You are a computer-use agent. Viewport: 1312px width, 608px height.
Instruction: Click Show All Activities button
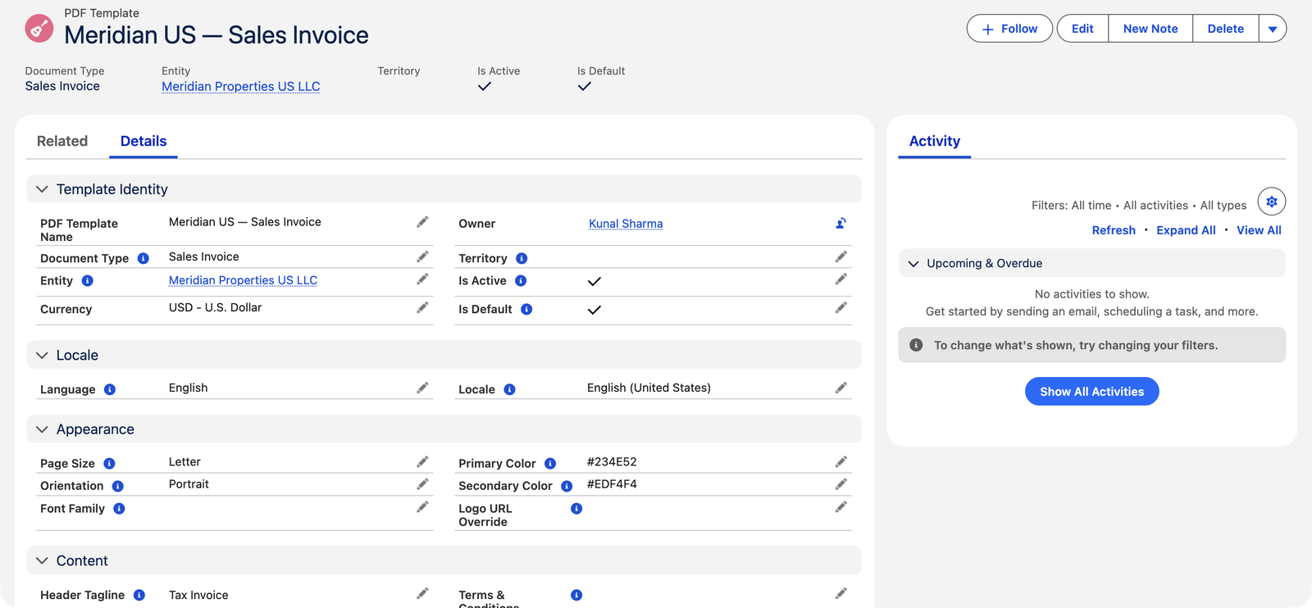[1092, 392]
